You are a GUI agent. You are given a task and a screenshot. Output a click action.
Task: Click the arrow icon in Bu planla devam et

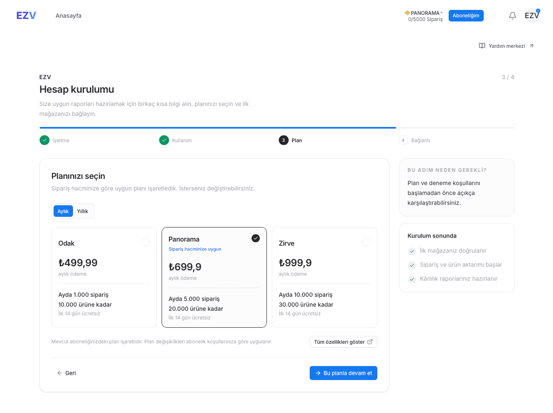click(x=318, y=373)
